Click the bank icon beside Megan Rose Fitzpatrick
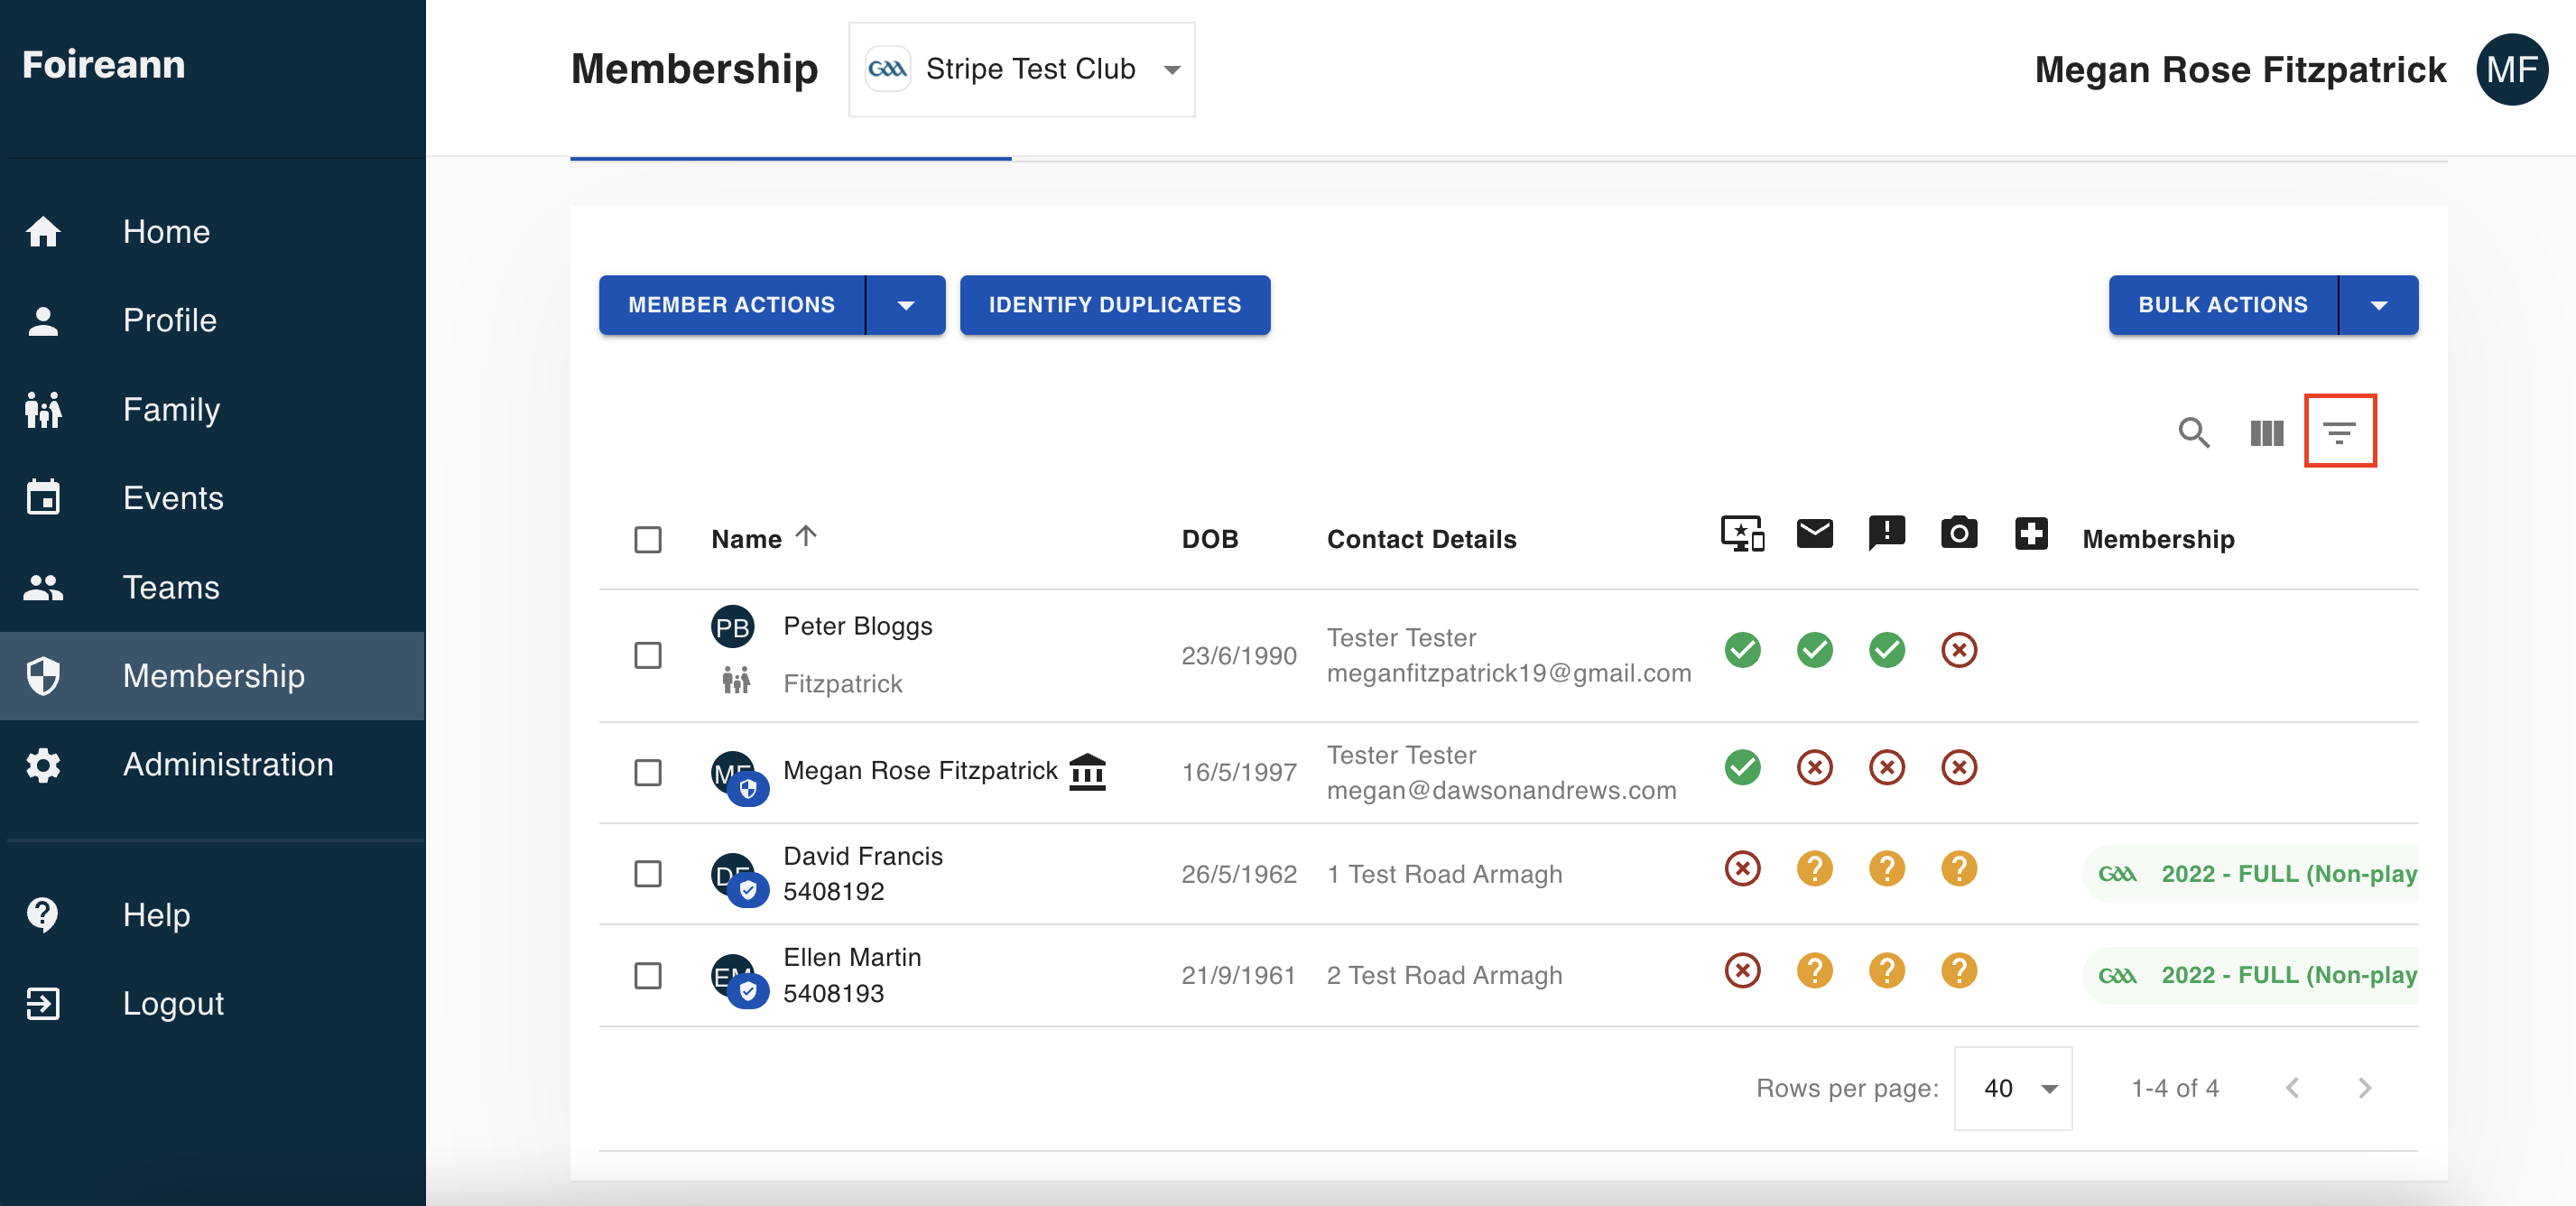The width and height of the screenshot is (2576, 1206). [x=1087, y=771]
